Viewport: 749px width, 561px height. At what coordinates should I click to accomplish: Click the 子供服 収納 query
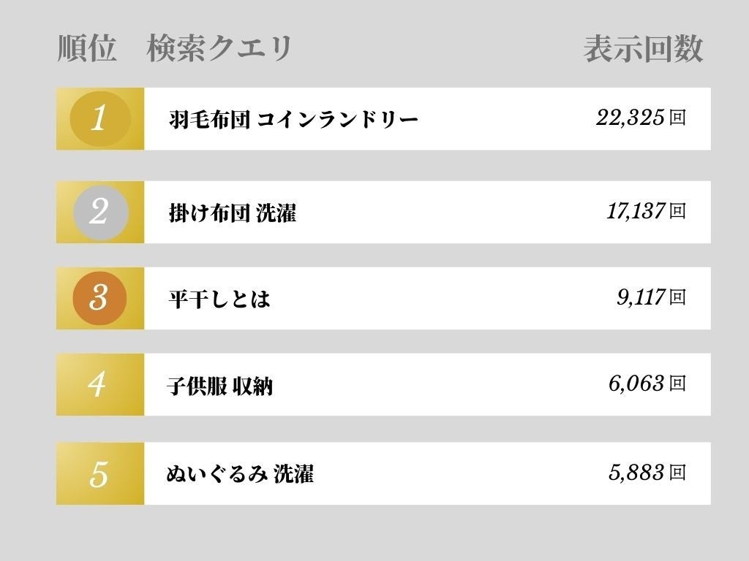[219, 385]
